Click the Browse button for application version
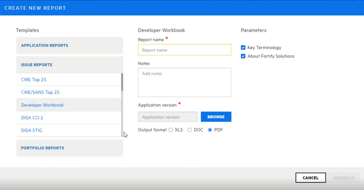Screen dimensions: 364x190 (x=216, y=117)
